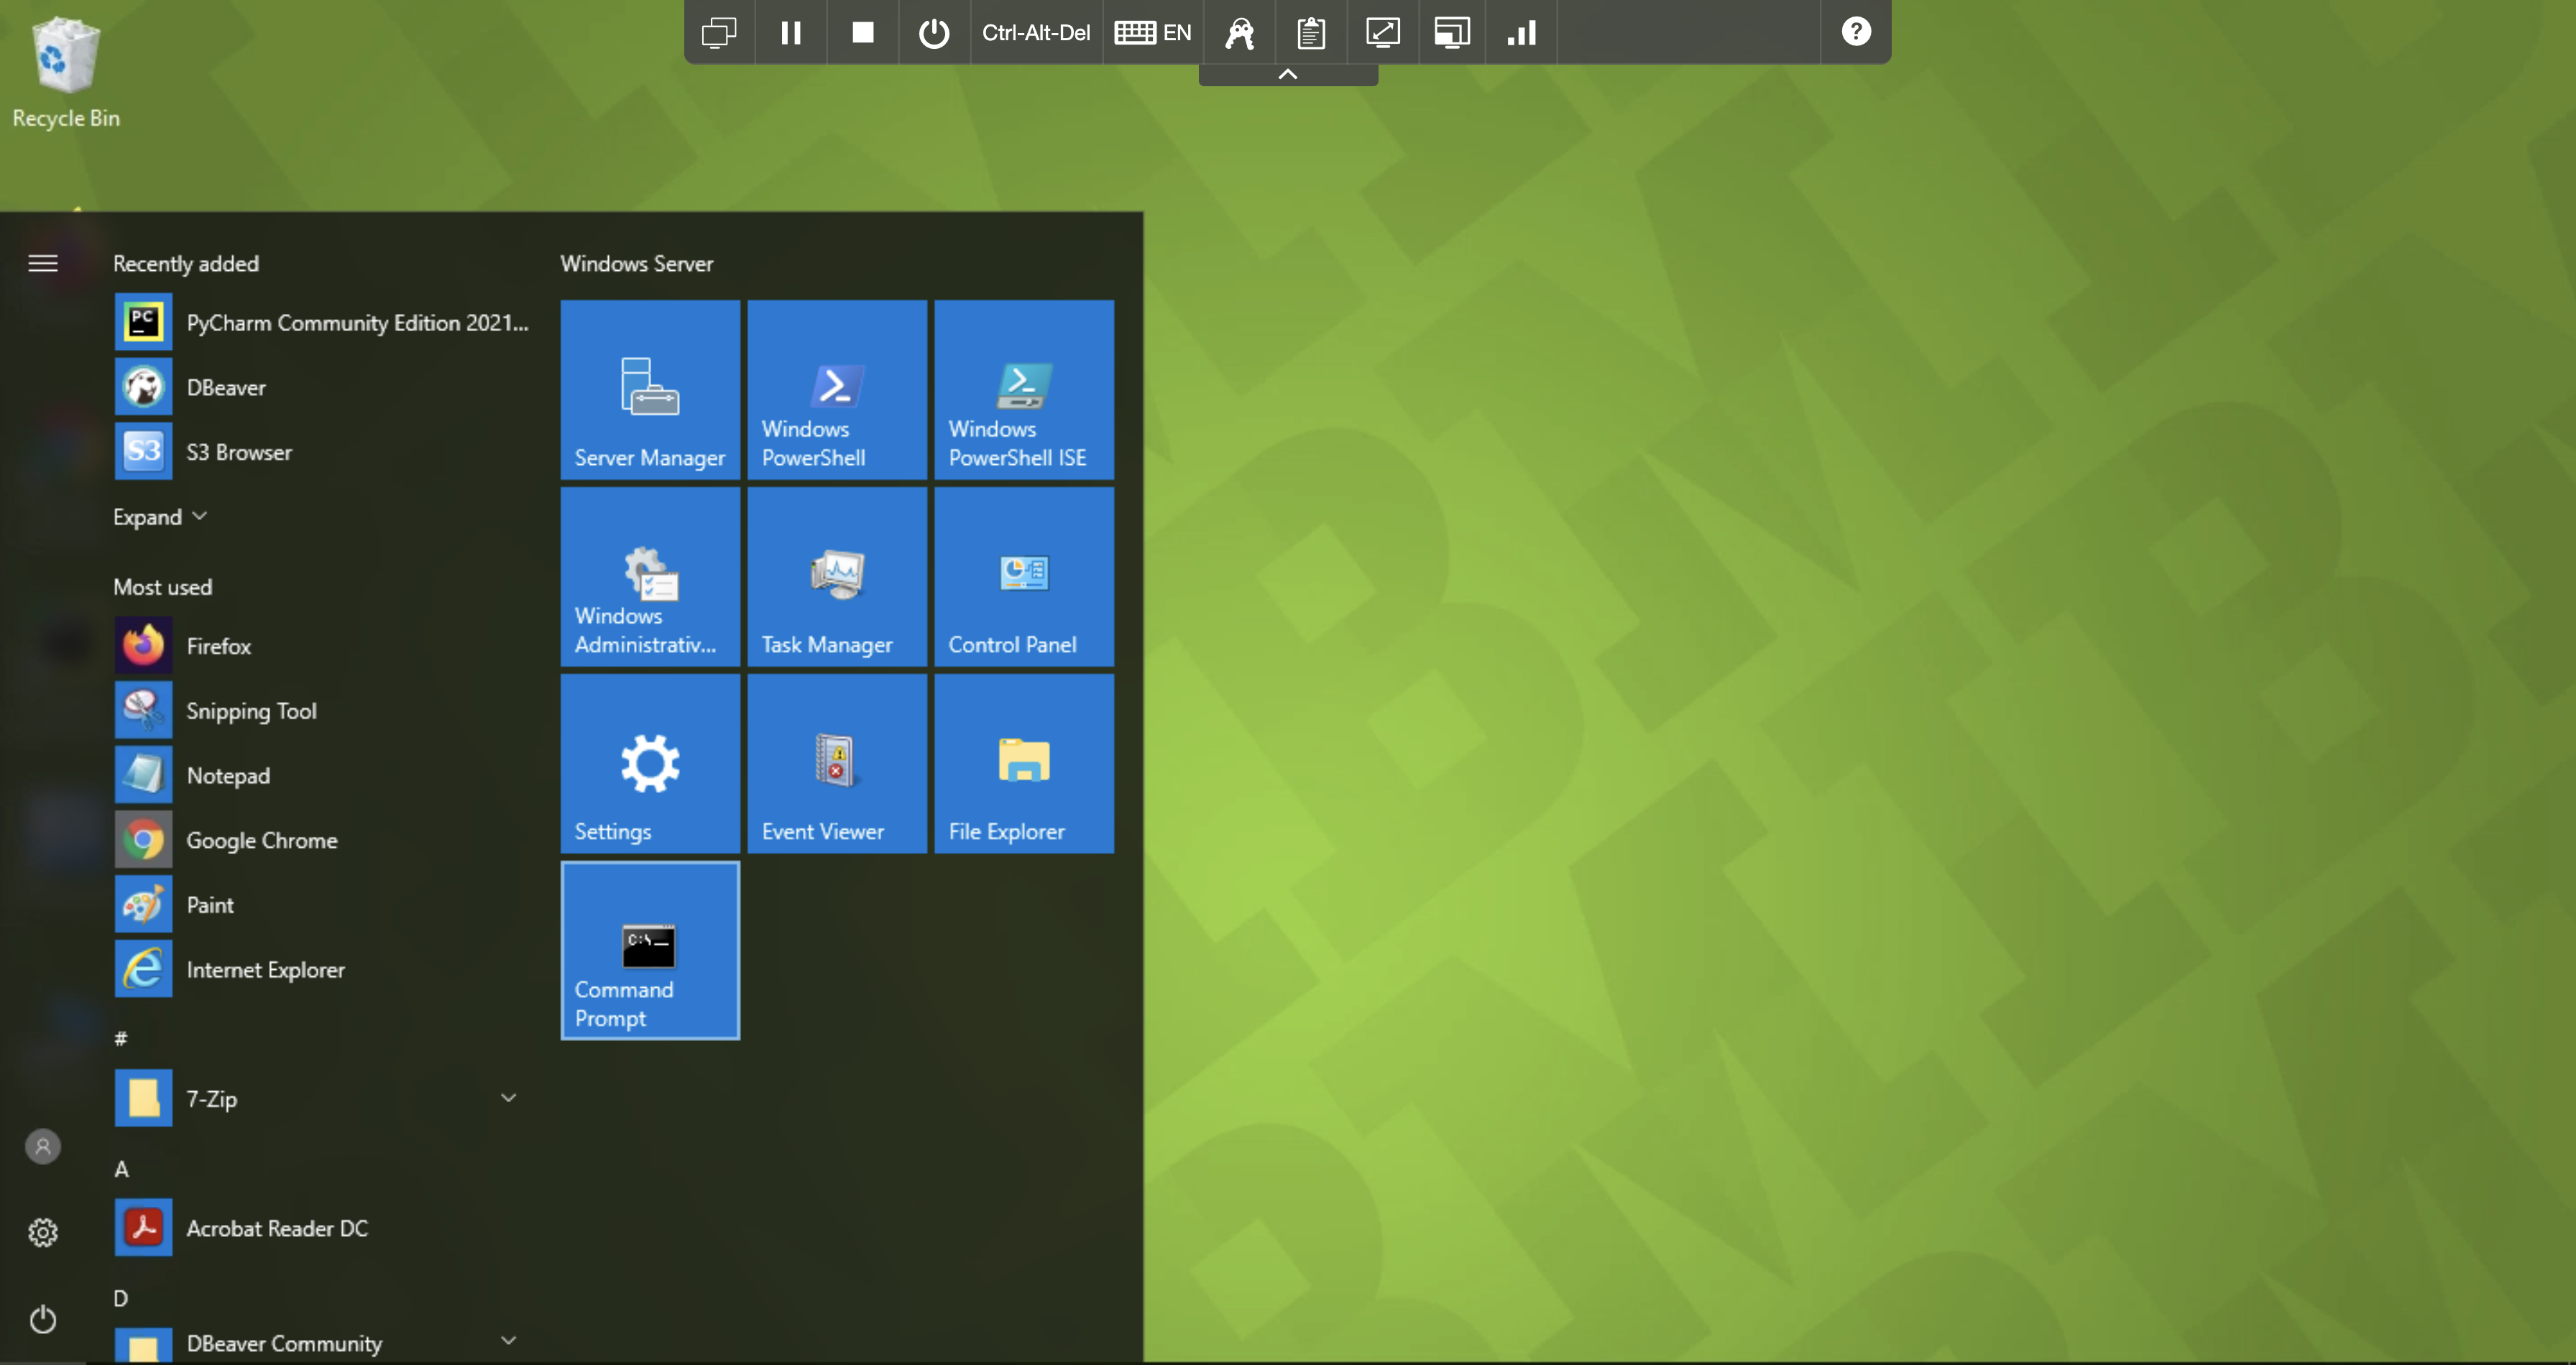Open the Server Manager tile
The height and width of the screenshot is (1365, 2576).
tap(650, 389)
